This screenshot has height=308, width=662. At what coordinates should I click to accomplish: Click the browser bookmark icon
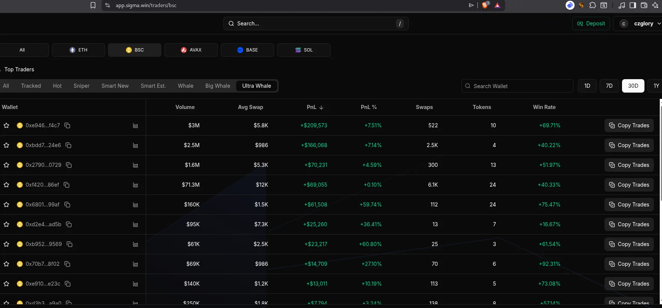pos(93,5)
